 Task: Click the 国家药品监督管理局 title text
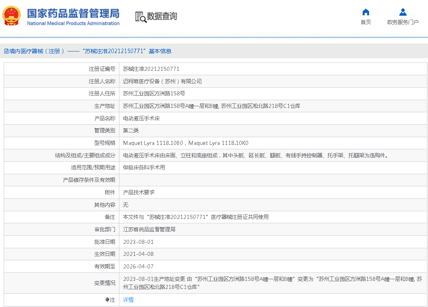click(73, 13)
